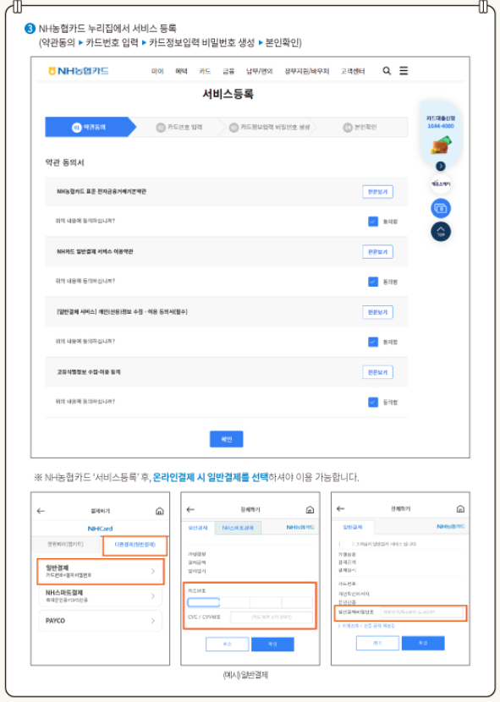Go back in the right 결제하기 phone screen
500x702 pixels.
click(340, 508)
